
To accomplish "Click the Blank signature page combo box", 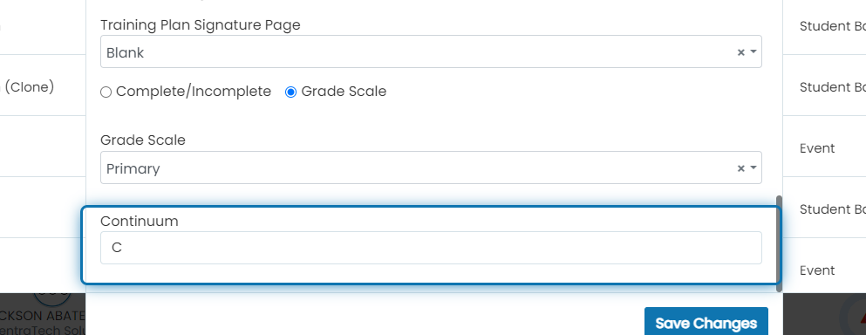I will point(431,52).
